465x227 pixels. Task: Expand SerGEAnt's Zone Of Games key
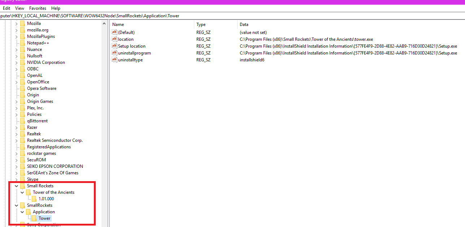pos(16,173)
